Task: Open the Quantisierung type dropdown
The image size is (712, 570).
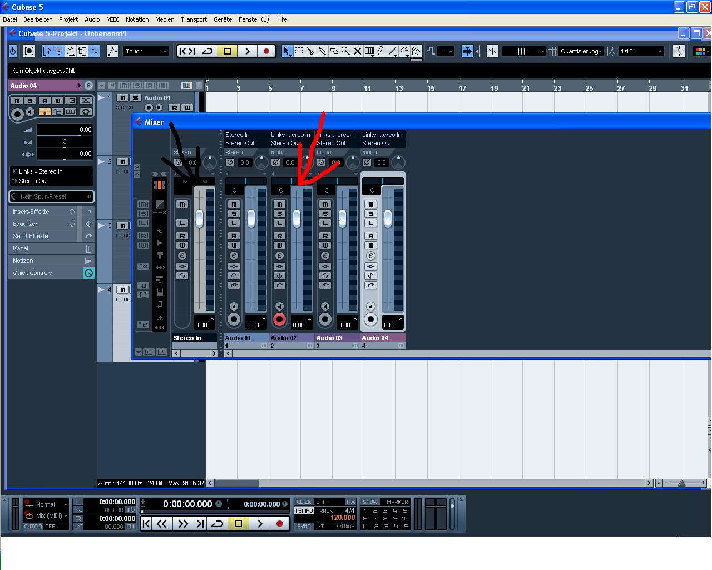Action: pyautogui.click(x=581, y=51)
